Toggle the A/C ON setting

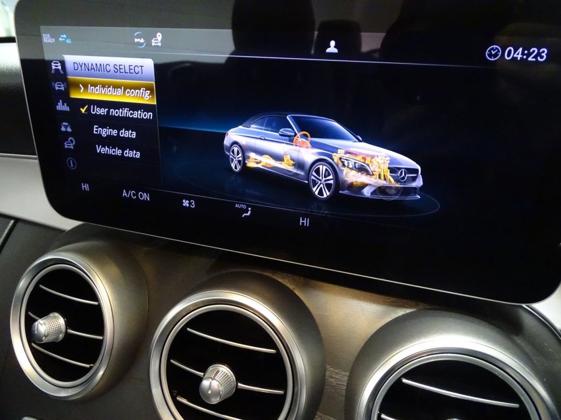point(136,196)
